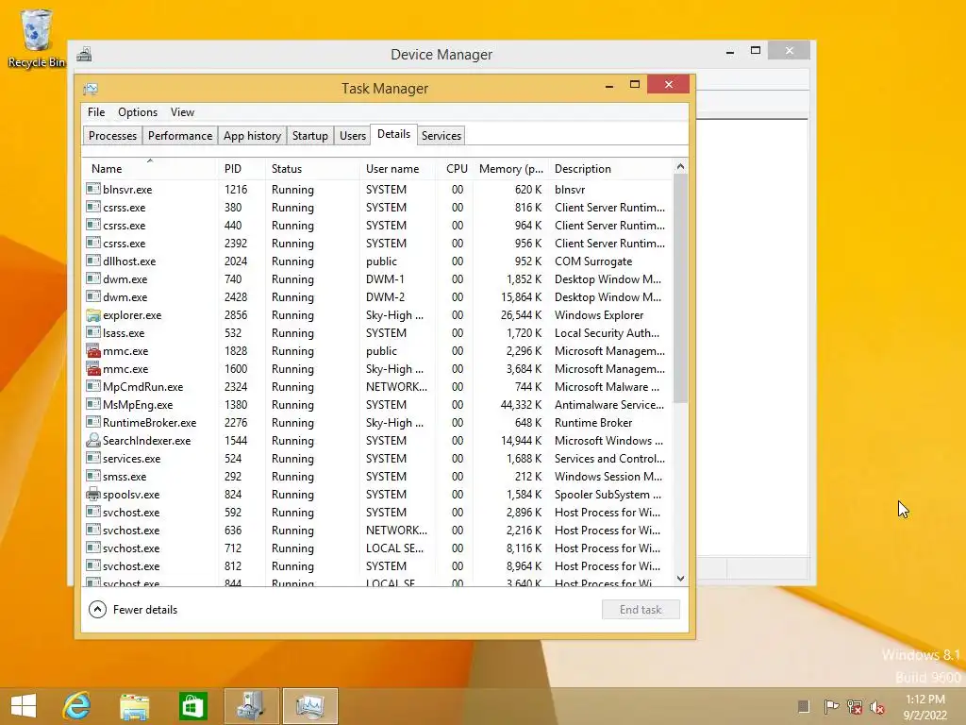
Task: Click the 44,332 K memory value
Action: click(x=521, y=404)
